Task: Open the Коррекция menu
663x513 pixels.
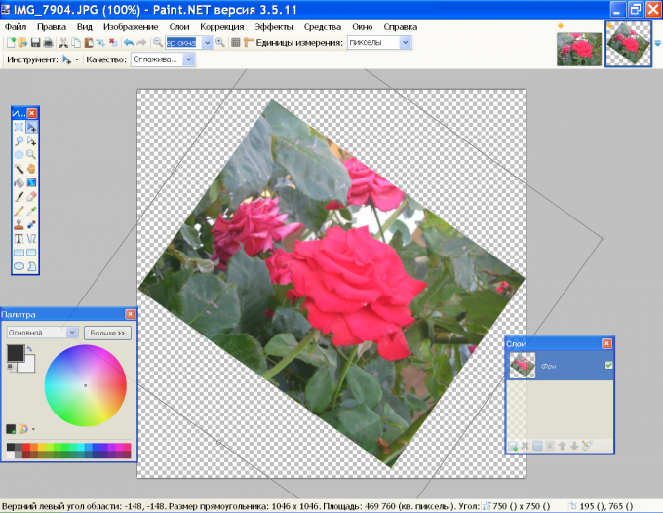Action: tap(222, 27)
